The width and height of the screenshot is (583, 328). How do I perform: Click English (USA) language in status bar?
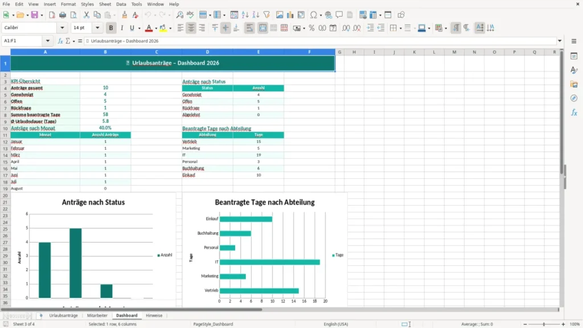coord(336,324)
